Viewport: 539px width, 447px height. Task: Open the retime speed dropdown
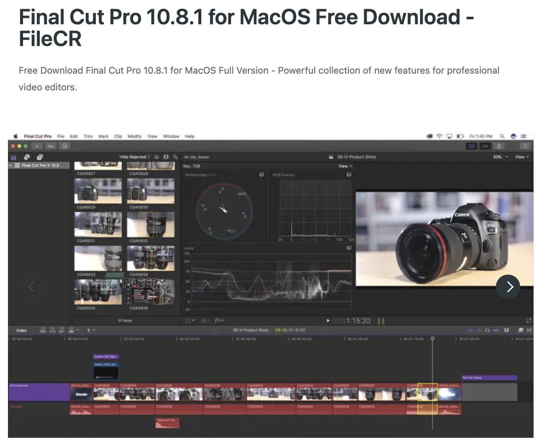pos(219,321)
